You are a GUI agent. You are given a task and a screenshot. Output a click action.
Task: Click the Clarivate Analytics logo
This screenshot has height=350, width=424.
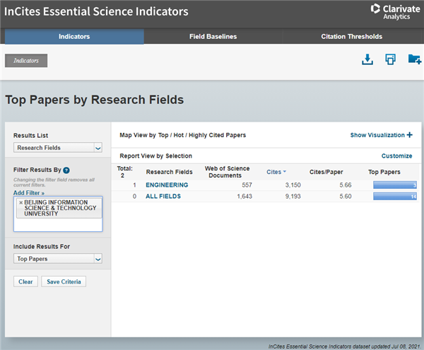[394, 11]
